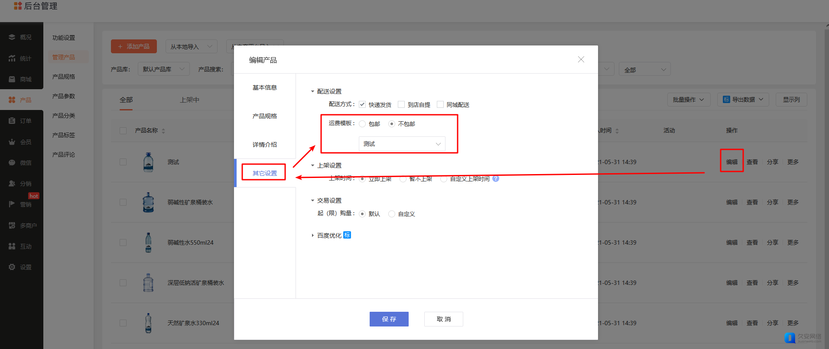
Task: Click the 测试 product bottle thumbnail
Action: (148, 162)
